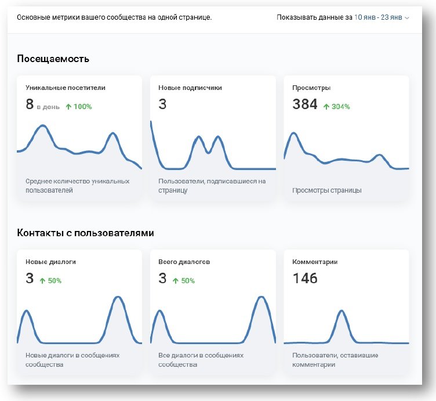This screenshot has height=401, width=436.
Task: Select the Всего диалогов chart graph
Action: [212, 321]
